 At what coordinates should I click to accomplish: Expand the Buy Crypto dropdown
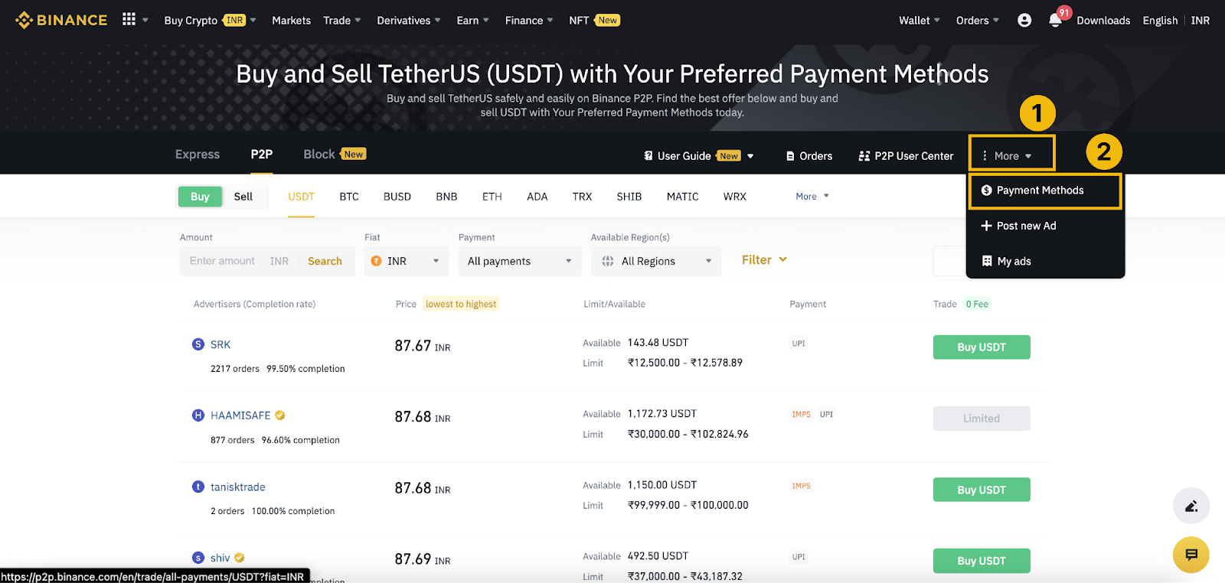(209, 21)
